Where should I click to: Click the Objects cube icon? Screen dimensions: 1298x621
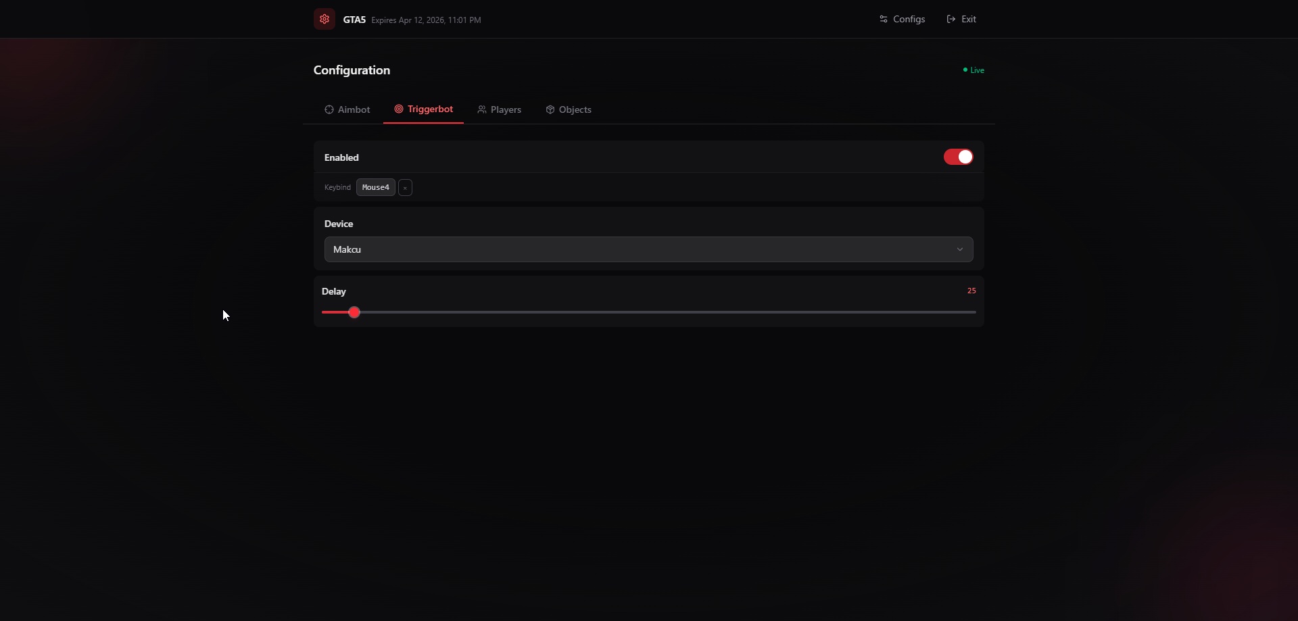click(550, 109)
